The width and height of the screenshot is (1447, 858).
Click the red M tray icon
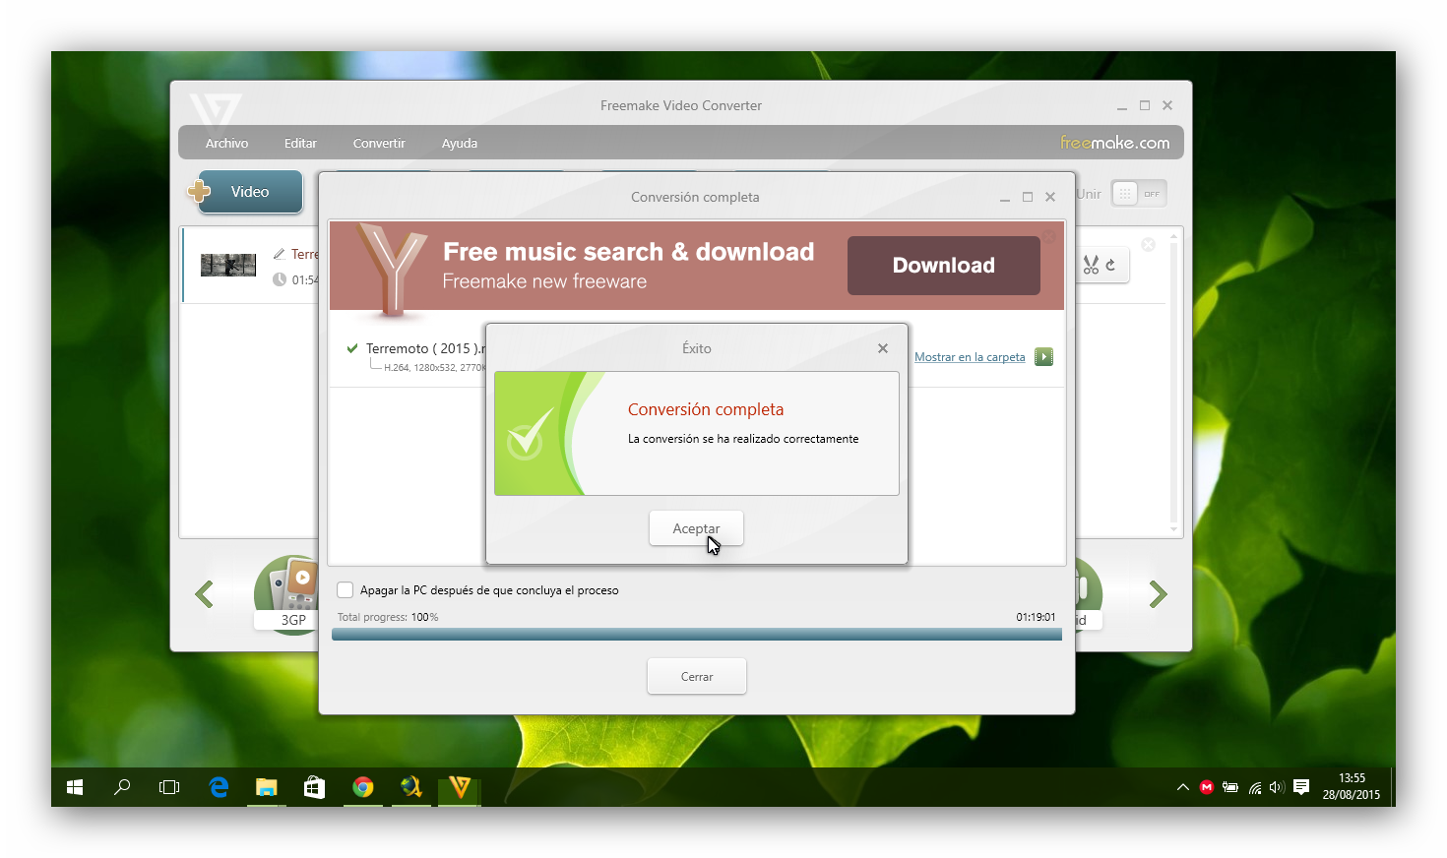pos(1207,787)
